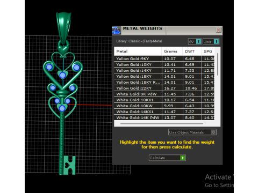Click the blue gem in the bottom heart
Screen dimensions: 258x193
62,108
